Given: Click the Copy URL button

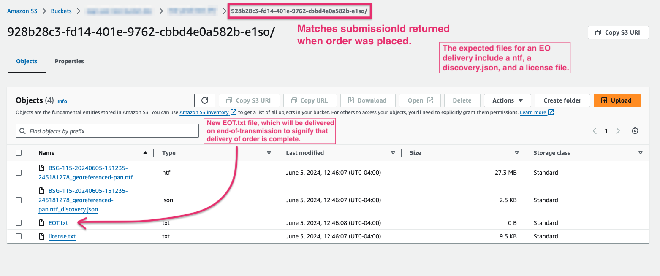Looking at the screenshot, I should [x=310, y=100].
